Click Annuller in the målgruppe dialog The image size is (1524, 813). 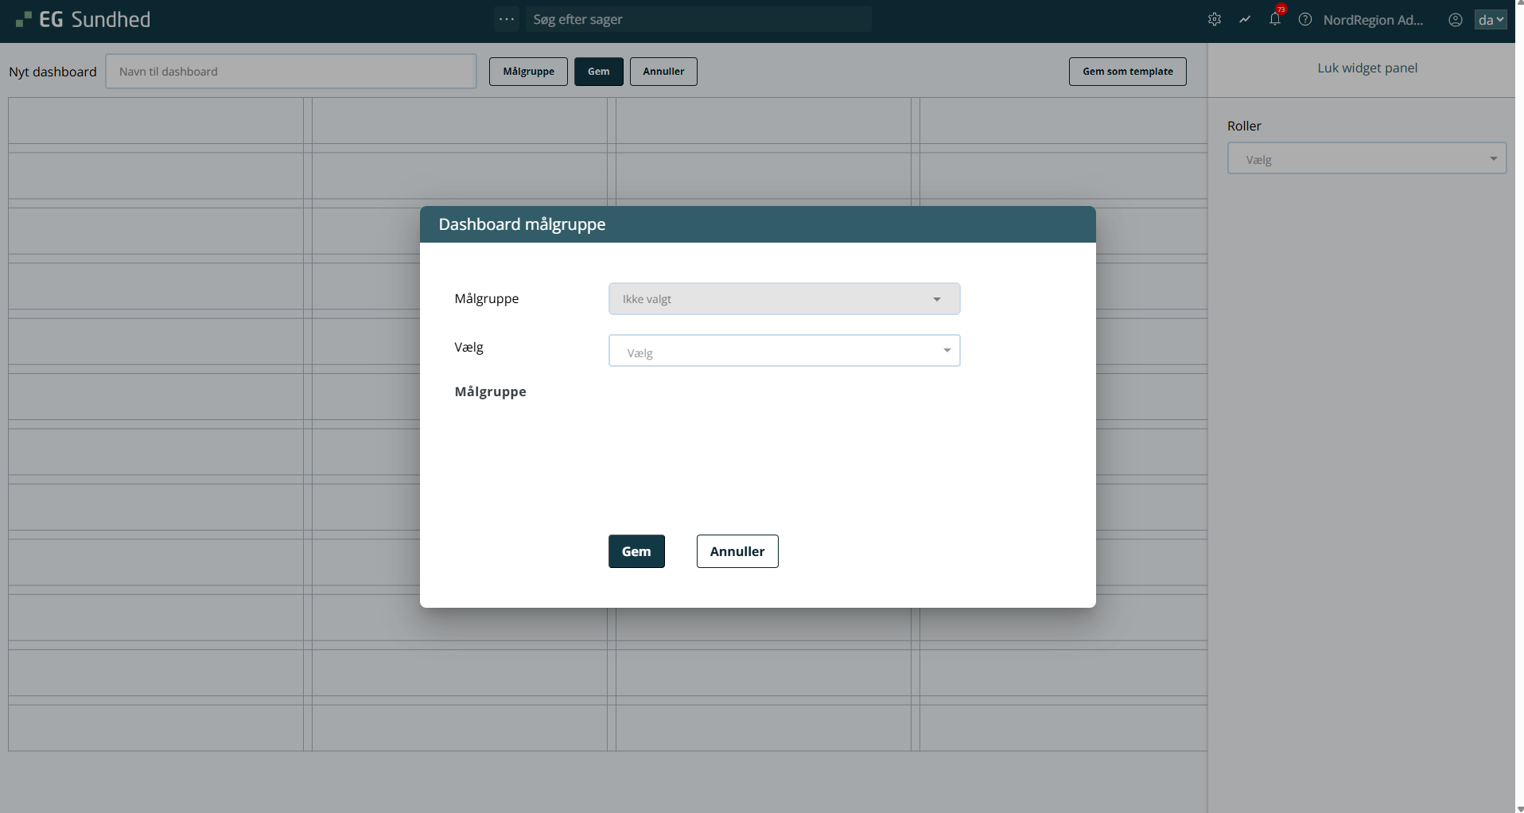[x=737, y=551]
